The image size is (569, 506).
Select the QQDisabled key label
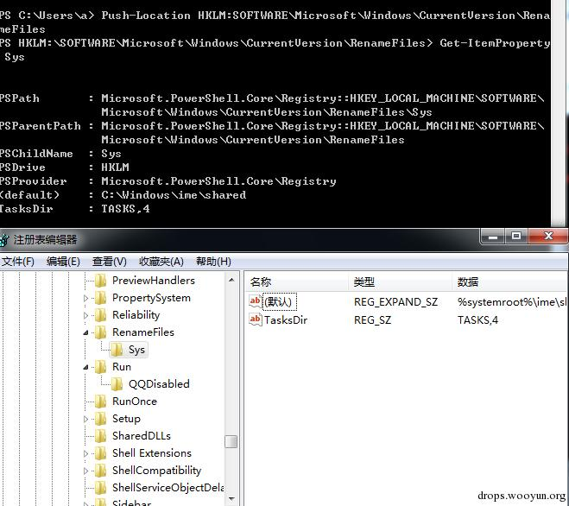[x=159, y=384]
